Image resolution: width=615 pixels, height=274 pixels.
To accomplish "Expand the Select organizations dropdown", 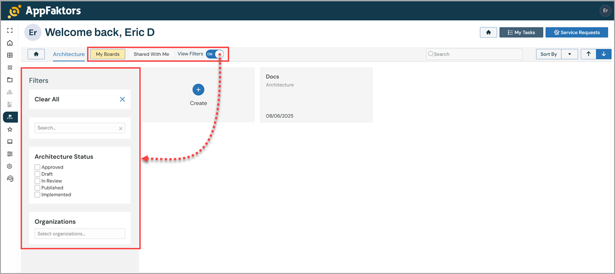I will (x=80, y=234).
